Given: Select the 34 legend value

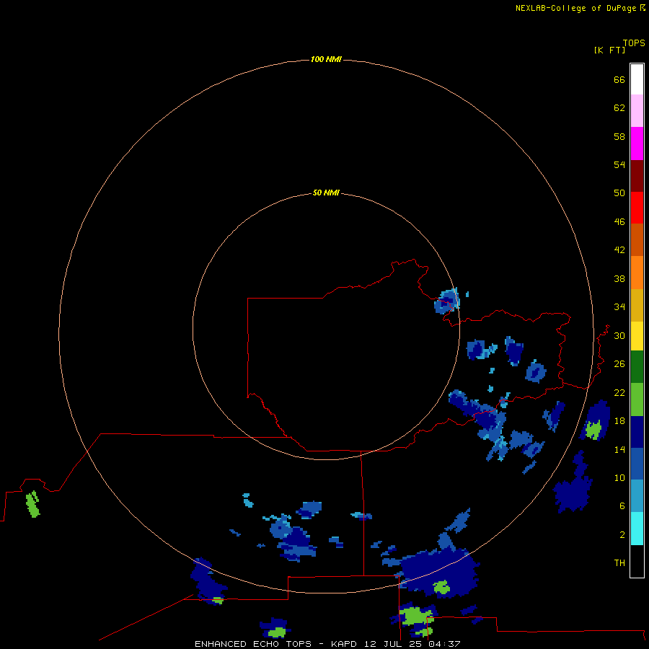Looking at the screenshot, I should (x=619, y=306).
